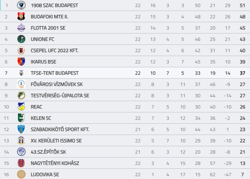250x179 pixels.
Task: Select the REAC club badge
Action: click(x=21, y=107)
